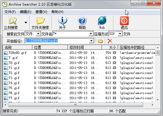Click the 立刻搜索 search-now icon

13,20
